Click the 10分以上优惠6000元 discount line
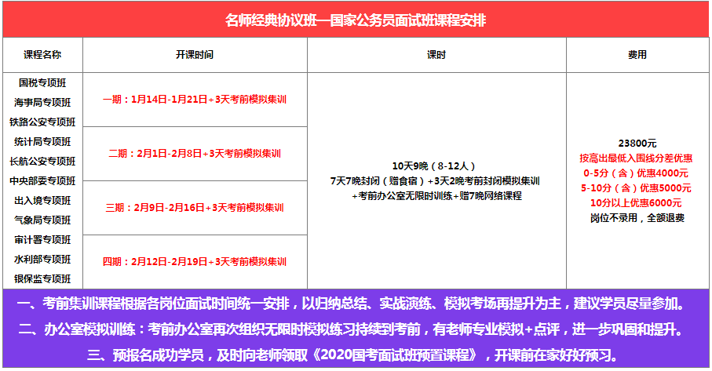This screenshot has height=371, width=712. 637,203
